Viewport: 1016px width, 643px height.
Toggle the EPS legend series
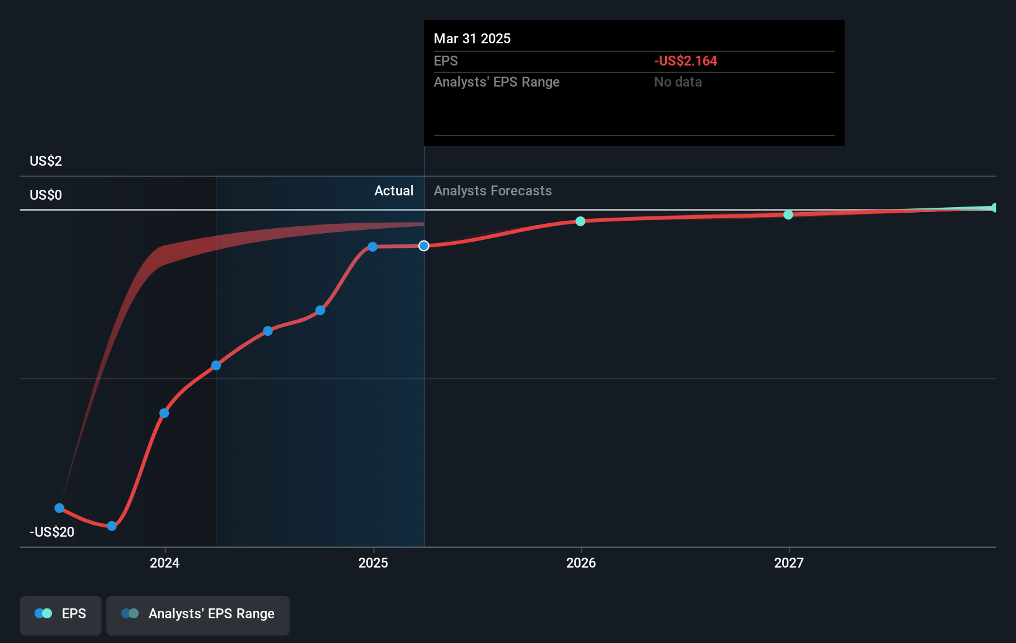tap(61, 615)
